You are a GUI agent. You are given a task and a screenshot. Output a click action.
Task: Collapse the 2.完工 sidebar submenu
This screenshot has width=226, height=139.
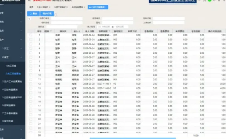[21, 57]
